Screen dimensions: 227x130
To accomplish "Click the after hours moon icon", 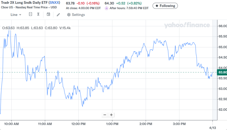I will coord(106,8).
